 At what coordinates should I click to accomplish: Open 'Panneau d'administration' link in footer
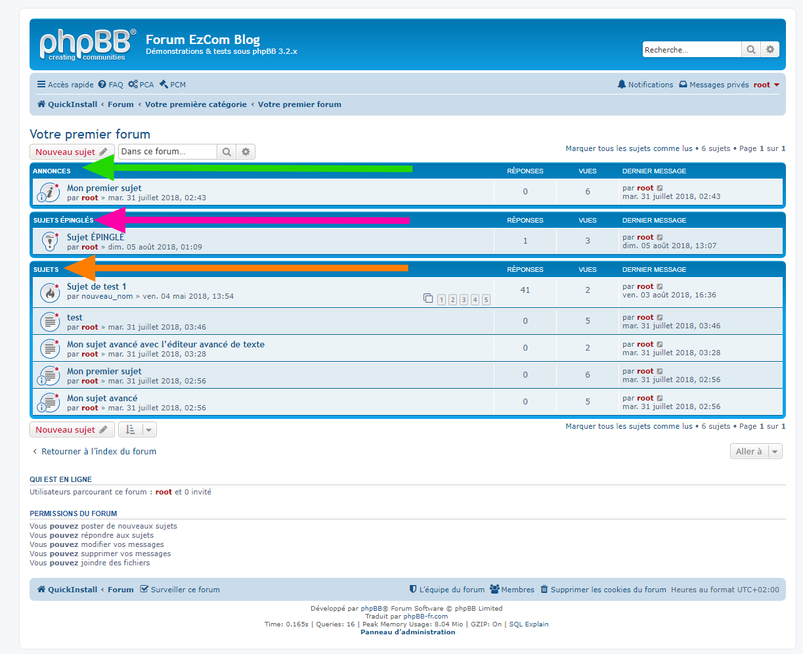click(x=408, y=632)
